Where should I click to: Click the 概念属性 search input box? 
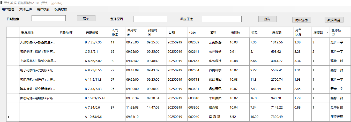pos(222,19)
